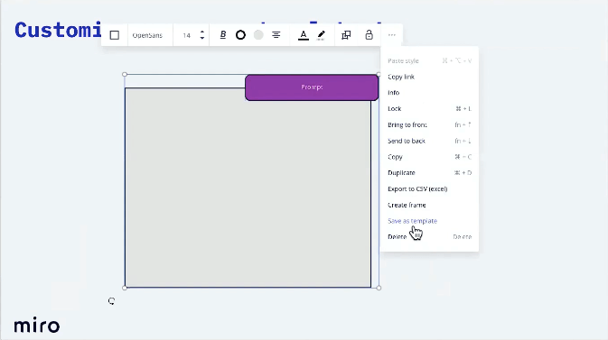Click the three dots more options button
608x340 pixels.
click(x=392, y=35)
